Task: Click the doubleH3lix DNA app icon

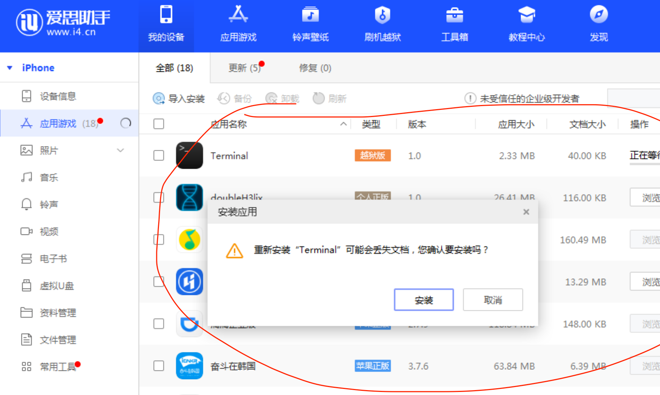Action: [x=189, y=197]
